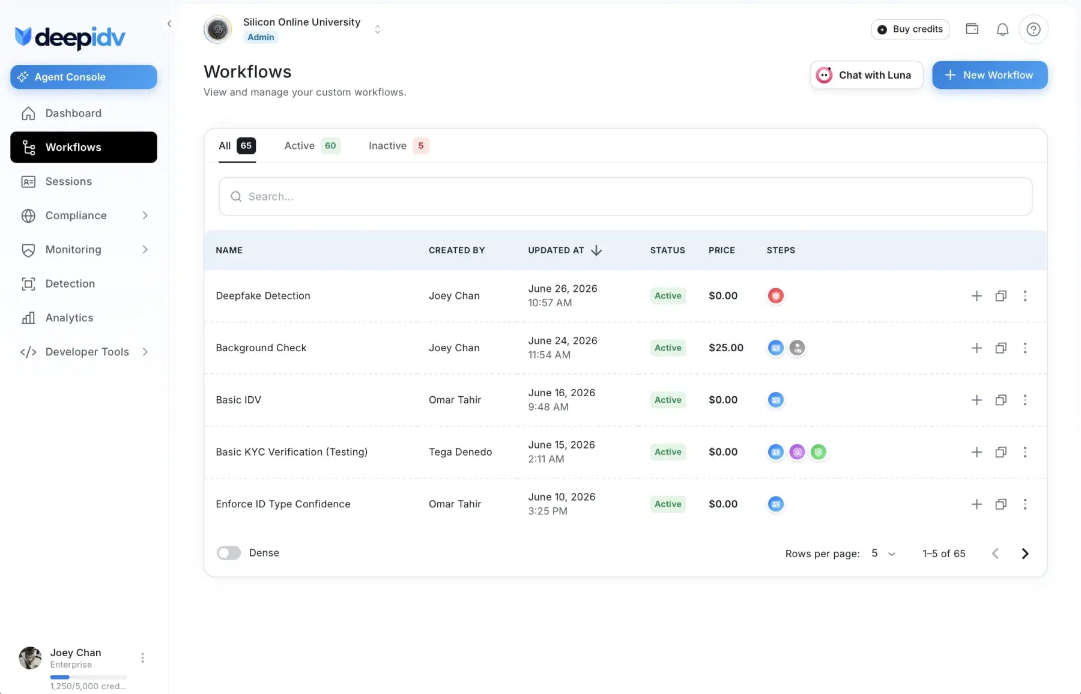Open the wallet icon in the top bar

point(972,29)
